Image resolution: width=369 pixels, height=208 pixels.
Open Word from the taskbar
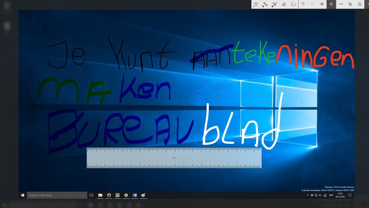[135, 195]
